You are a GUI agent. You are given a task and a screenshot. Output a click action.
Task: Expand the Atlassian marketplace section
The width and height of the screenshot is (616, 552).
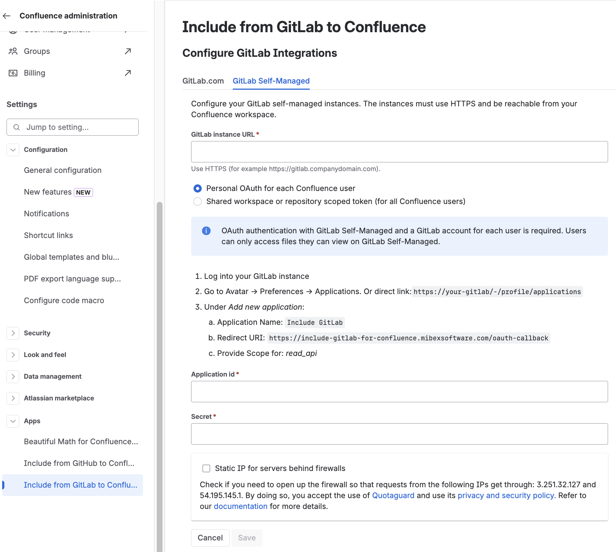point(13,398)
